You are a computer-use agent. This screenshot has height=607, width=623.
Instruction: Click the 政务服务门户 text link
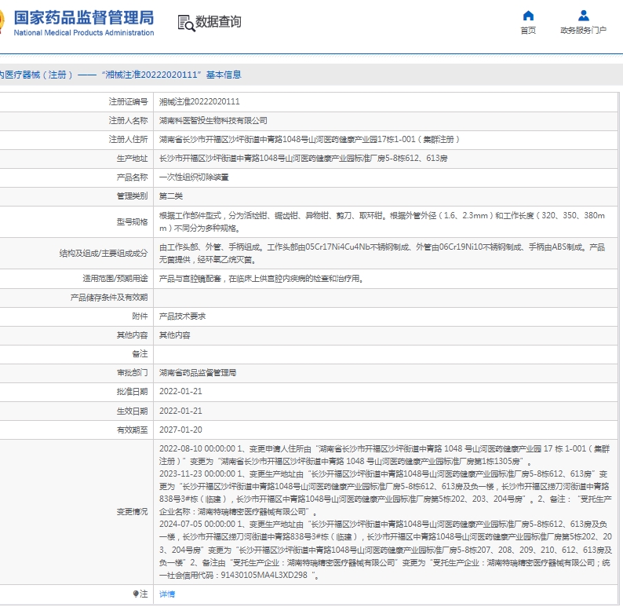pyautogui.click(x=583, y=30)
